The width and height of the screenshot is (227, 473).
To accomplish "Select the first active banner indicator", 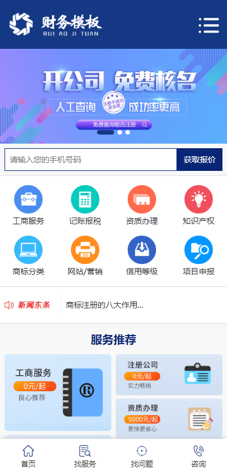I will pos(106,132).
